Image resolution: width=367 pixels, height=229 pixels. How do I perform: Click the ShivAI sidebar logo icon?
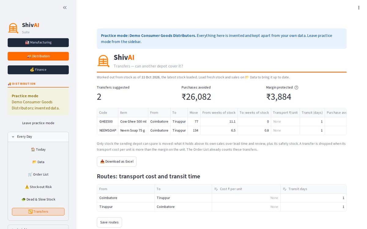13,28
